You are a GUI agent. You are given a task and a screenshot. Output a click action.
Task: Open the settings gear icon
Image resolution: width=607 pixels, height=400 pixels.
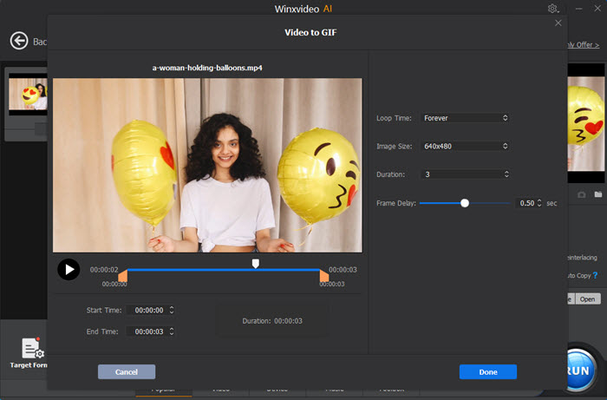tap(552, 9)
